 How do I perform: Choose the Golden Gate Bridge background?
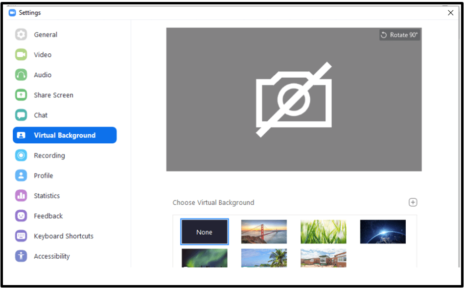point(264,232)
